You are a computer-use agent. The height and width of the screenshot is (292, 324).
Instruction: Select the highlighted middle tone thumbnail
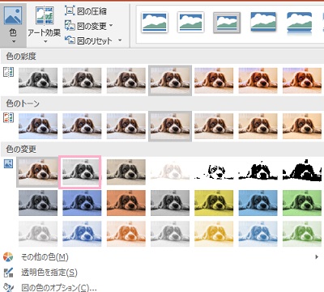(x=170, y=126)
